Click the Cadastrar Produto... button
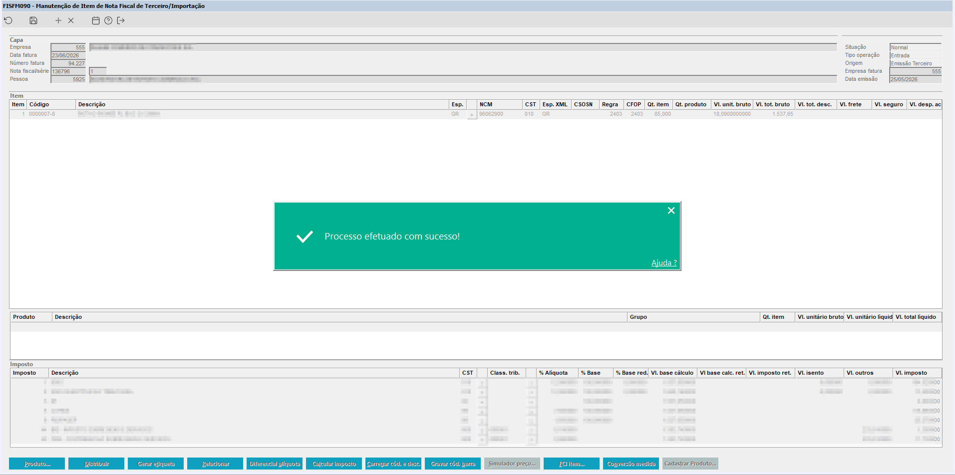The image size is (955, 475). 690,464
